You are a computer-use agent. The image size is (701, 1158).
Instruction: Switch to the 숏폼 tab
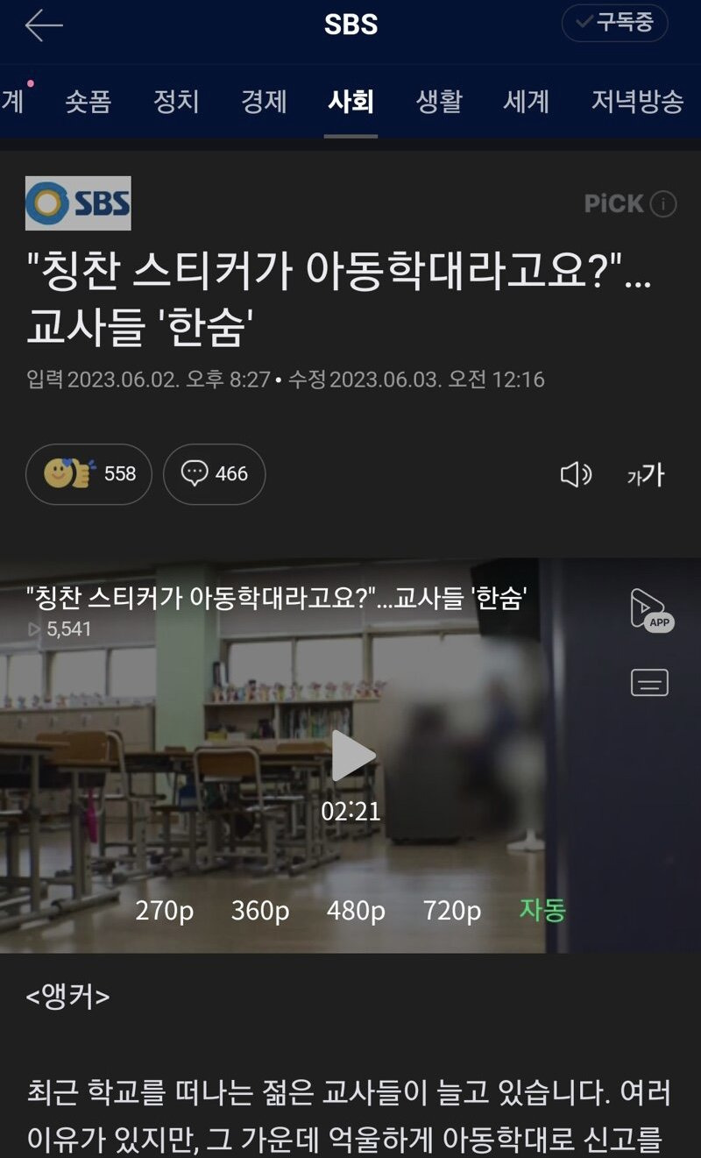click(x=88, y=102)
